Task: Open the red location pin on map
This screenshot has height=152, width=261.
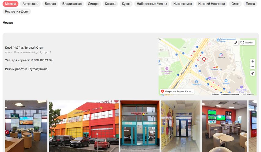Action: tap(204, 59)
